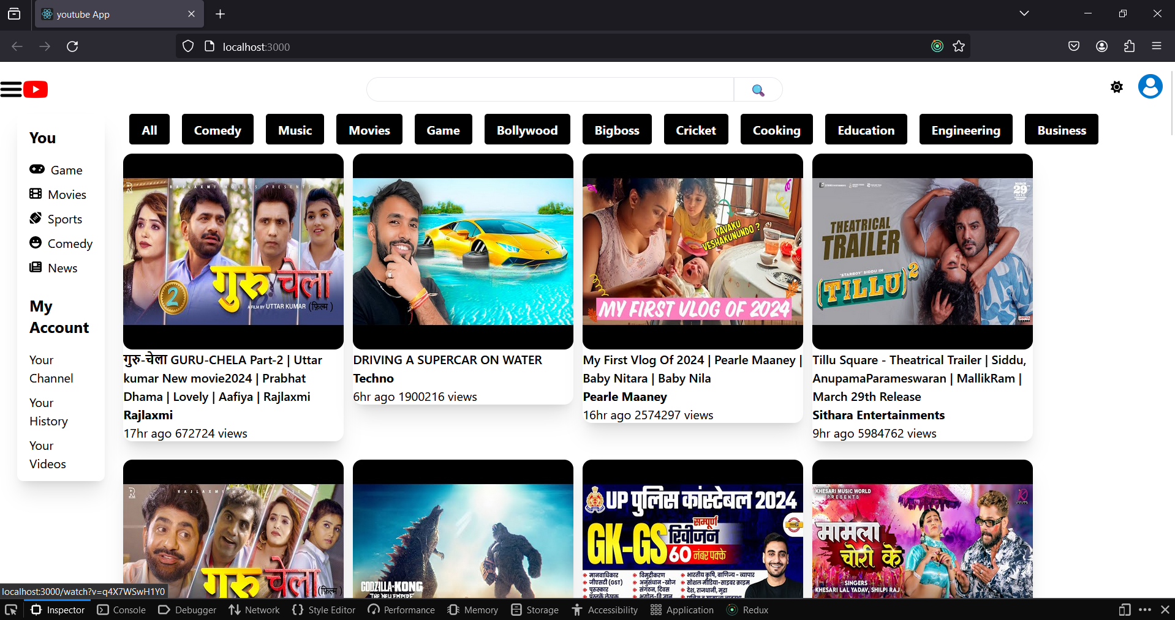Open DevTools more options menu
Image resolution: width=1175 pixels, height=620 pixels.
[1144, 610]
